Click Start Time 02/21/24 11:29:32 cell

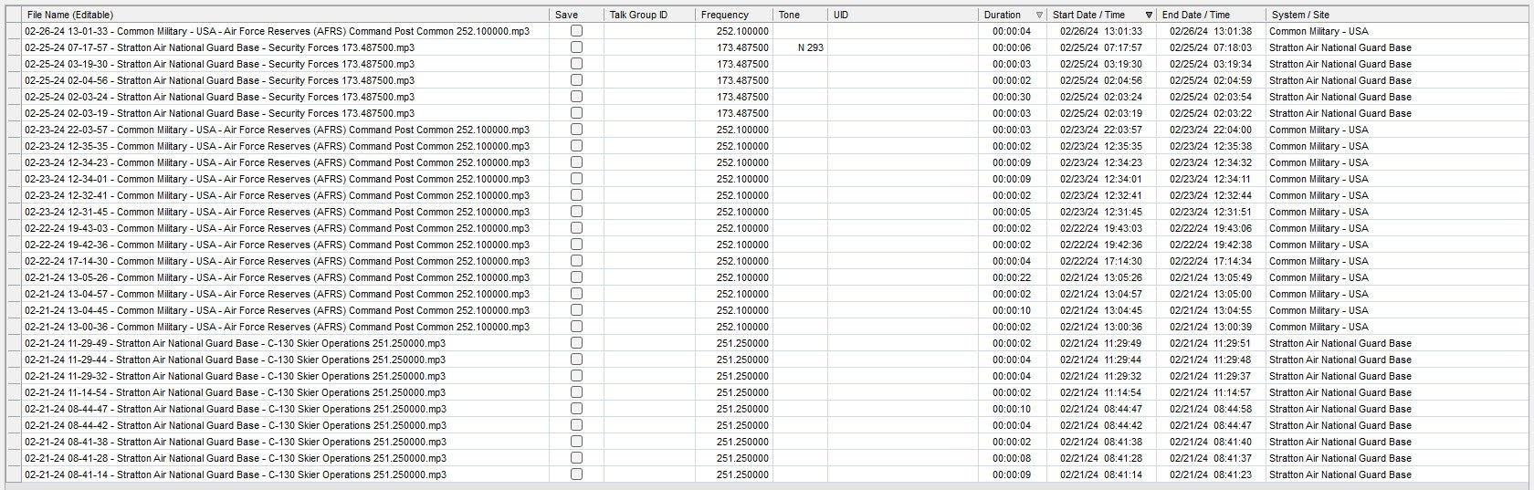point(1101,376)
